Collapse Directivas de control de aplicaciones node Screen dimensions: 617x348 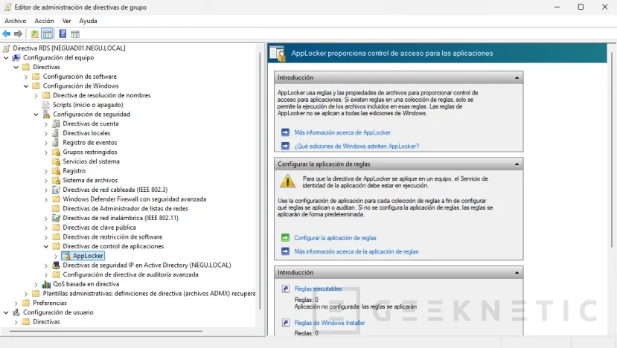46,246
